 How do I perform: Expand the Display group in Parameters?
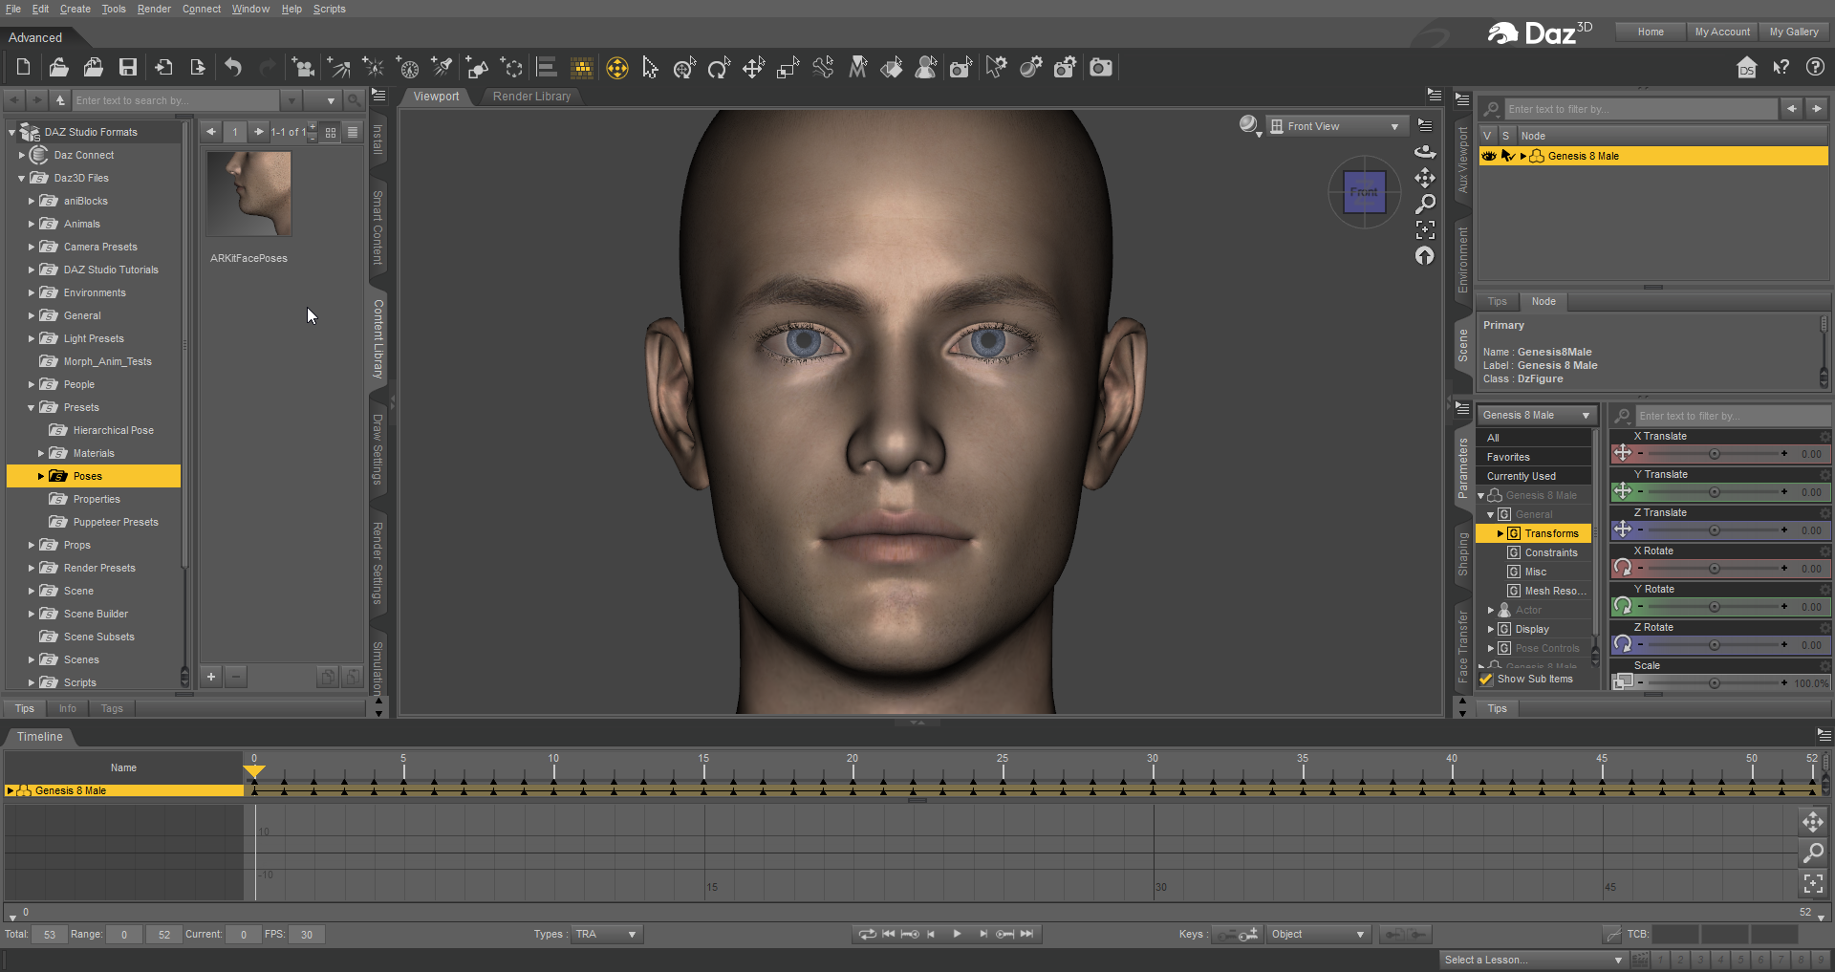click(x=1490, y=629)
